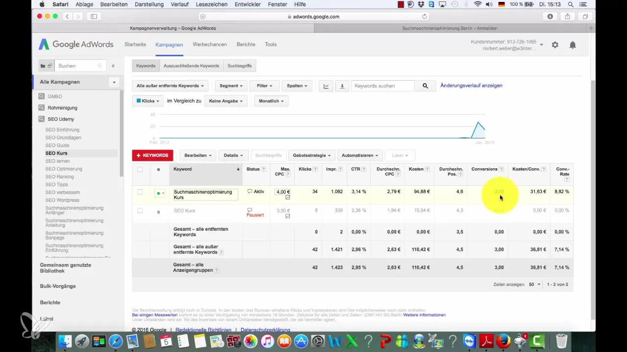This screenshot has height=352, width=627.
Task: Download the keyword report
Action: point(342,86)
